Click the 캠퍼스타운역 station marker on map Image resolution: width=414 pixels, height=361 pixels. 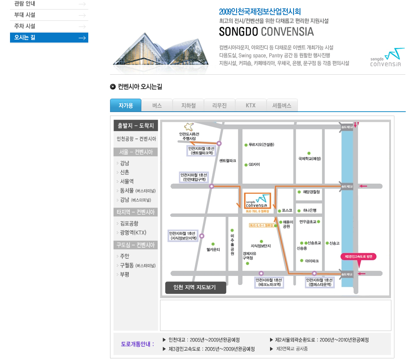[x=314, y=273]
